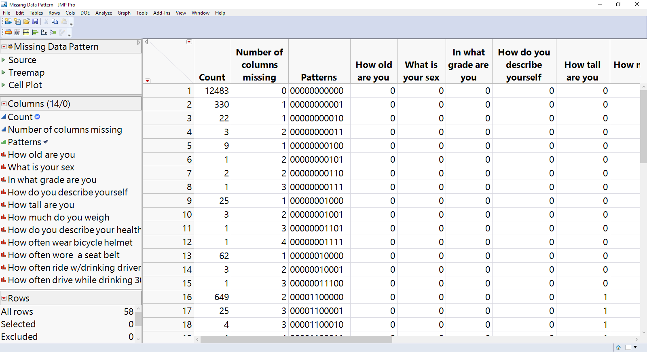Viewport: 647px width, 352px height.
Task: Save the table with the floppy disk icon
Action: [x=35, y=21]
